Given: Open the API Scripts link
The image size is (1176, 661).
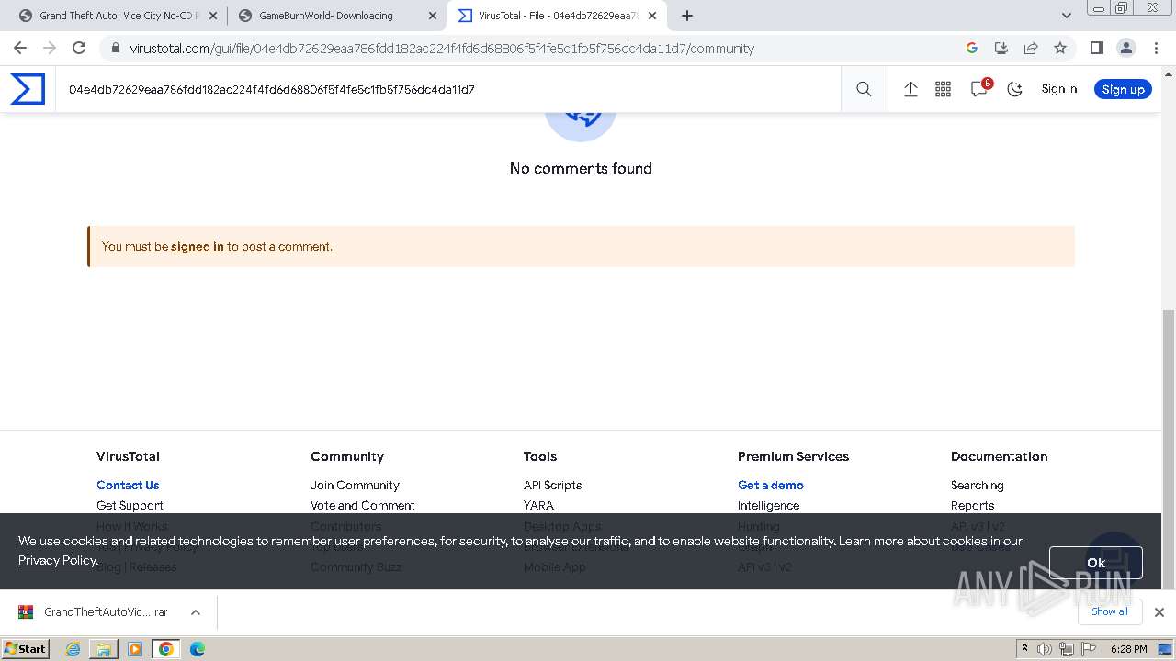Looking at the screenshot, I should point(552,485).
